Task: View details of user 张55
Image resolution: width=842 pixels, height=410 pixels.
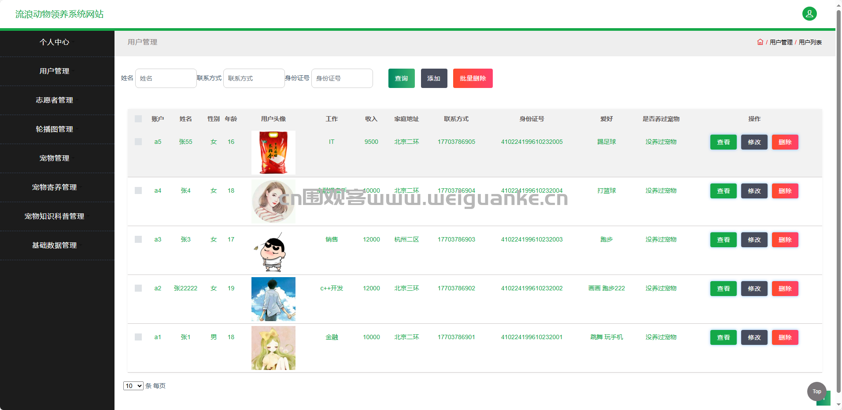Action: (x=724, y=142)
